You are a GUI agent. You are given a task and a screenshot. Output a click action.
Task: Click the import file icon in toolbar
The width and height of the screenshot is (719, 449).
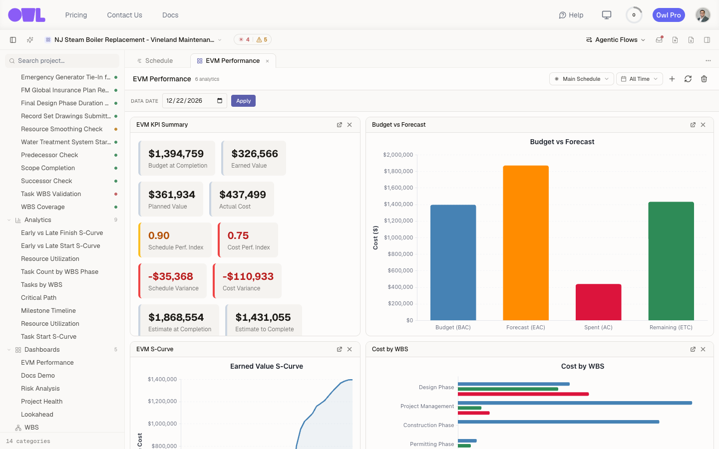[x=675, y=40]
